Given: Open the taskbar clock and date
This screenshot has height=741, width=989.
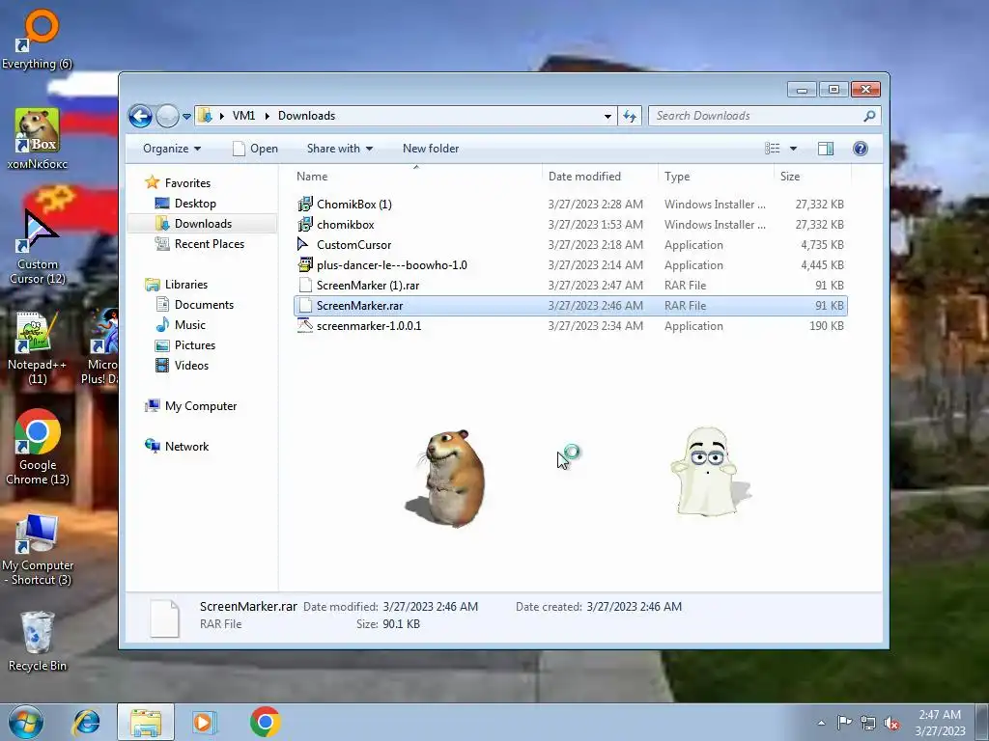Looking at the screenshot, I should (940, 723).
